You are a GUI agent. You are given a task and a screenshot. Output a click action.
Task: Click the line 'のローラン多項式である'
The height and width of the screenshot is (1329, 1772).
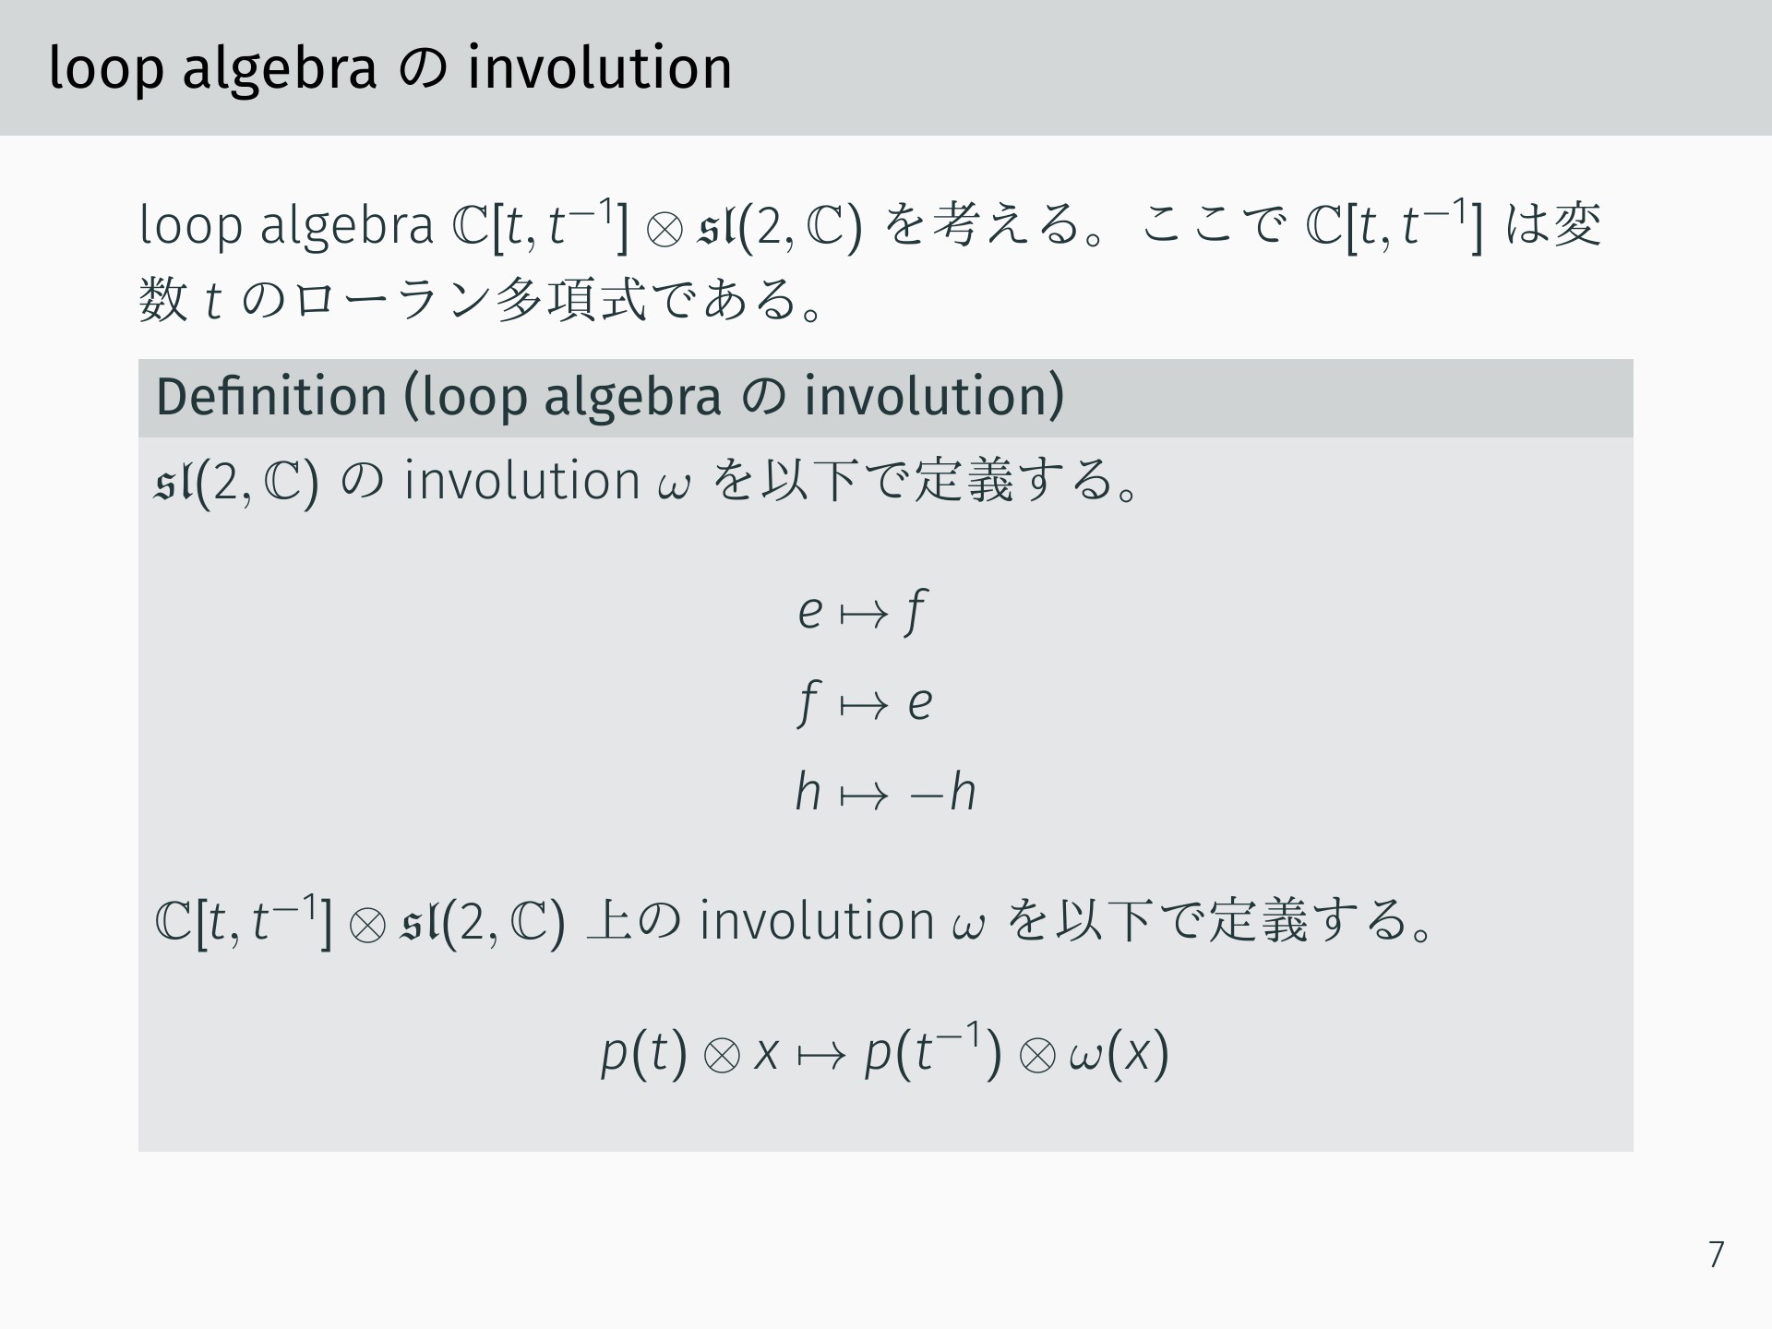click(x=482, y=300)
